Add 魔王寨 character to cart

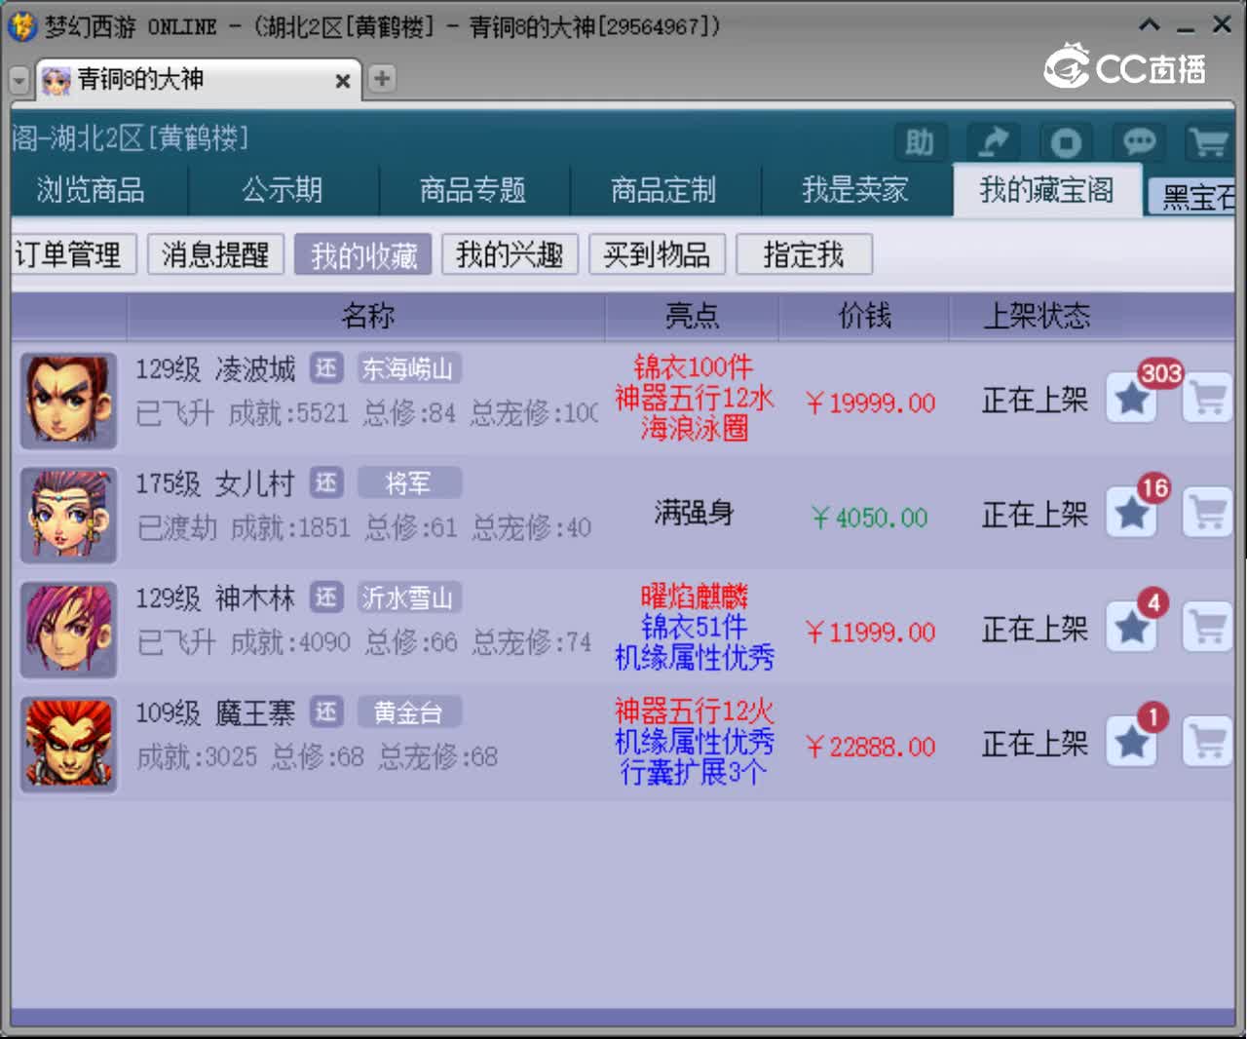pyautogui.click(x=1208, y=743)
